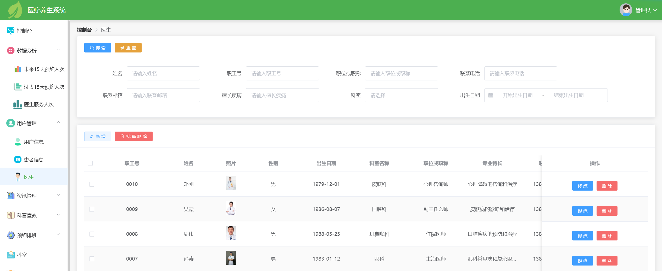This screenshot has height=271, width=662.
Task: Open 未来15天预约人次 menu item
Action: click(34, 69)
